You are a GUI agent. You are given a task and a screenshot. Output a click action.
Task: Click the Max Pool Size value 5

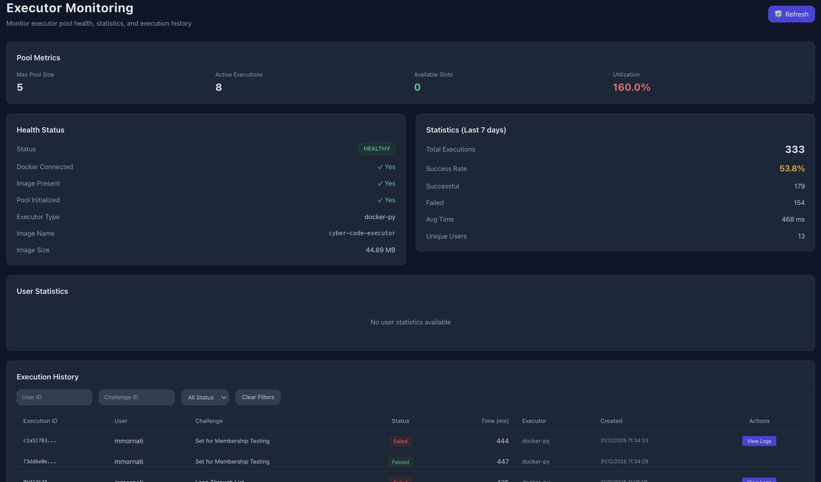click(x=20, y=87)
